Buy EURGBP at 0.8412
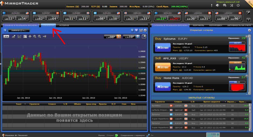Screen dimensions: 253x137 [x=83, y=18]
